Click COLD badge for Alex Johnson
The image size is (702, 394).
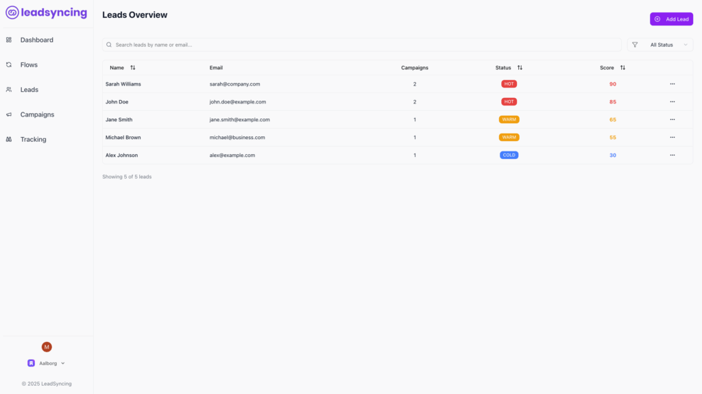pos(509,155)
